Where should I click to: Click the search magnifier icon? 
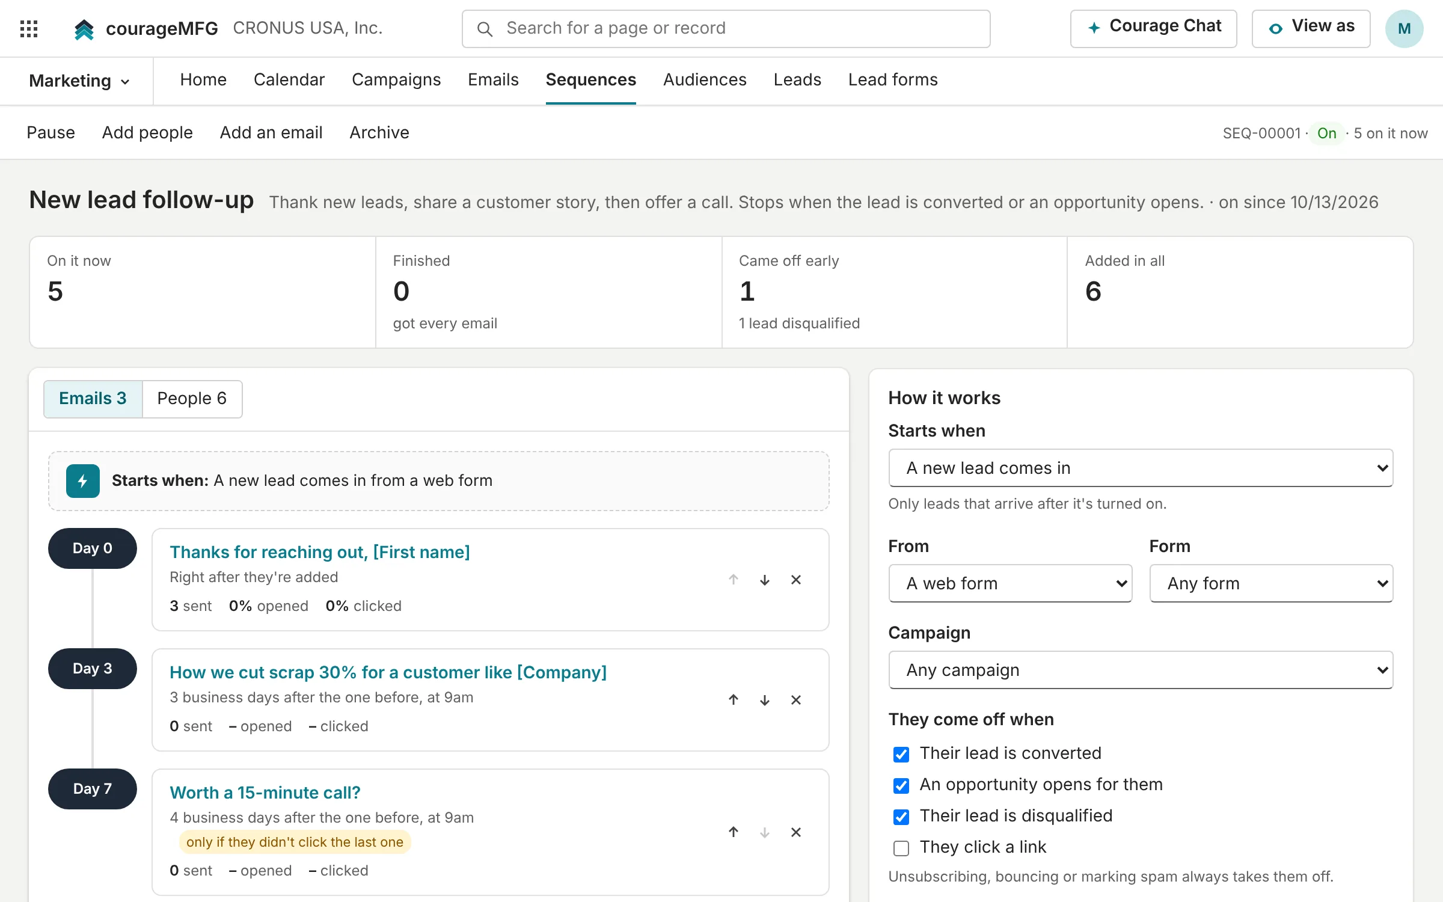pos(485,29)
